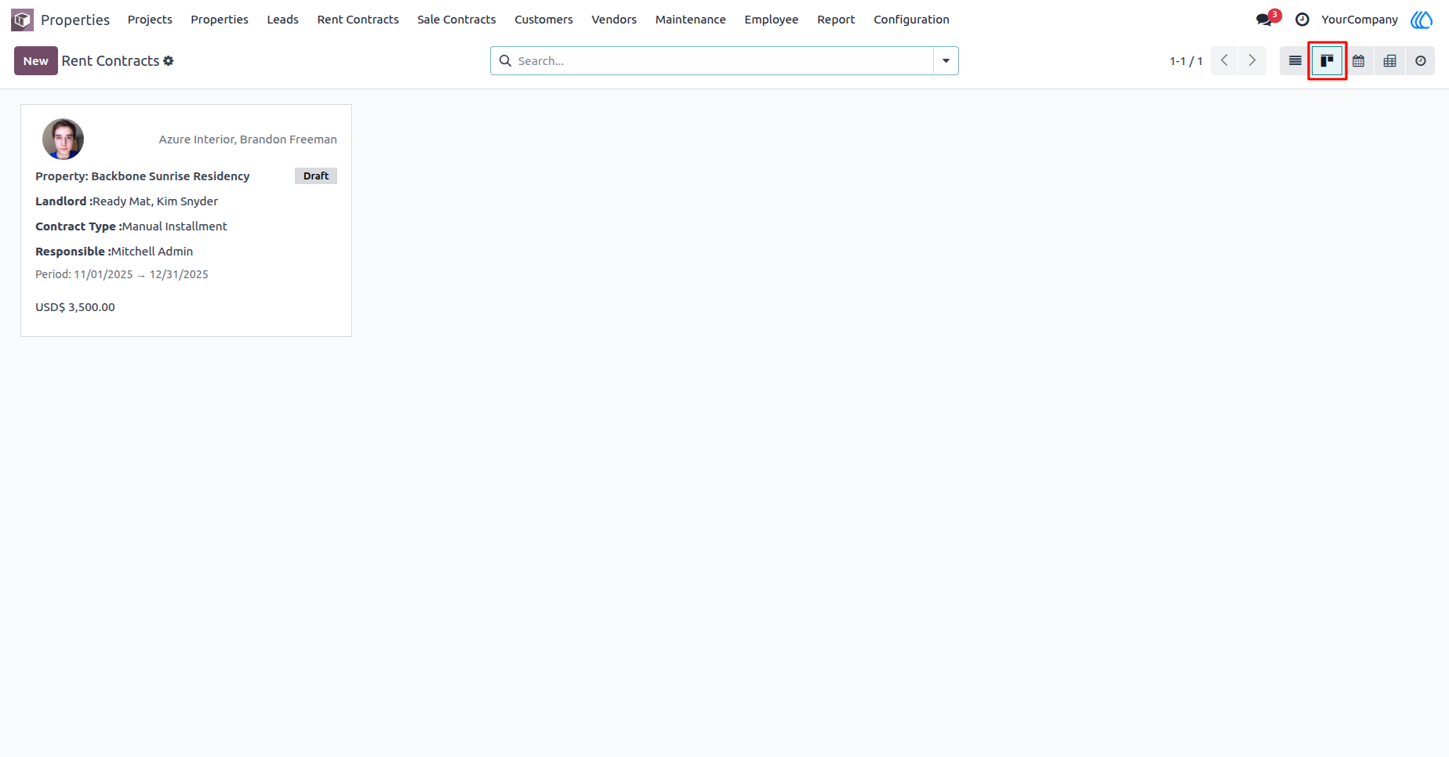Image resolution: width=1449 pixels, height=757 pixels.
Task: Open the Employee menu
Action: [x=771, y=20]
